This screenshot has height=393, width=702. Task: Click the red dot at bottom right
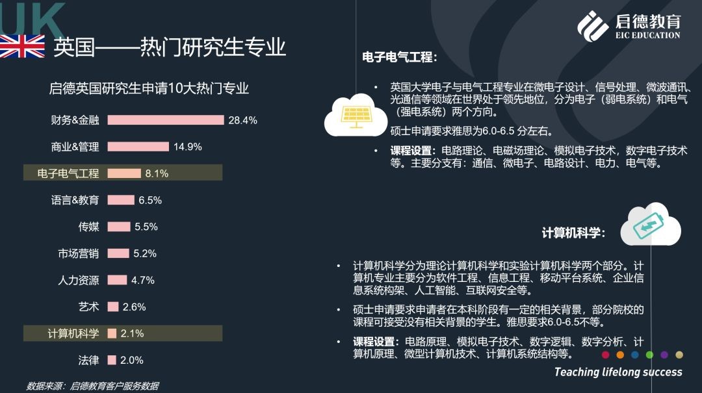tap(606, 355)
